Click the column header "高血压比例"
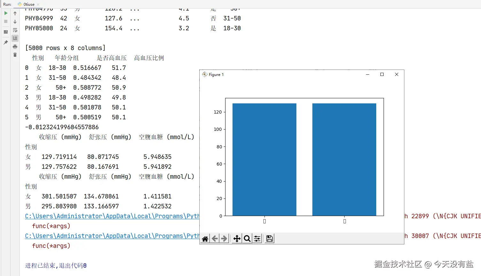This screenshot has height=276, width=481. coord(149,58)
